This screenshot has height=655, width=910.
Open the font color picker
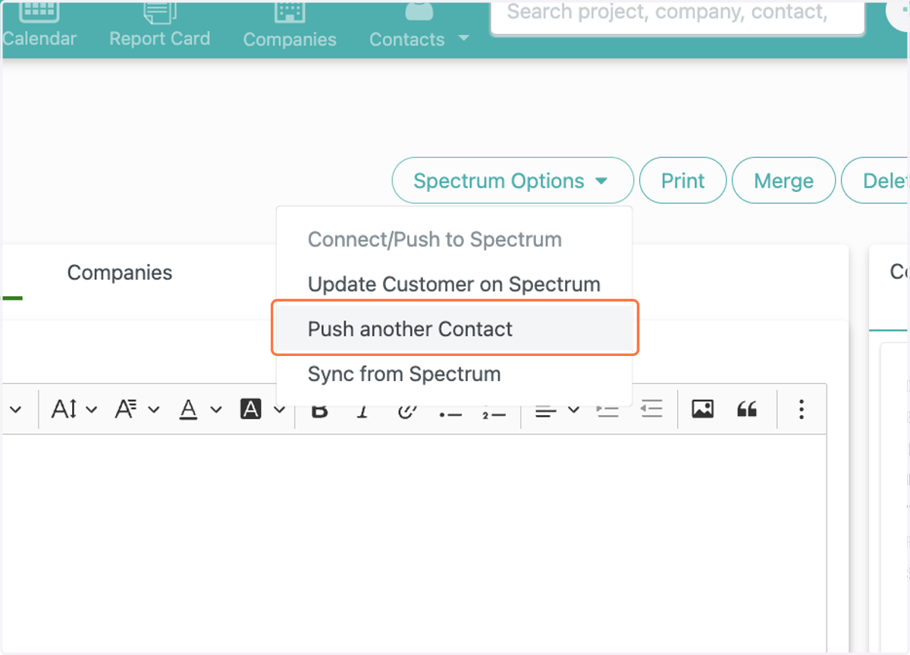(200, 410)
